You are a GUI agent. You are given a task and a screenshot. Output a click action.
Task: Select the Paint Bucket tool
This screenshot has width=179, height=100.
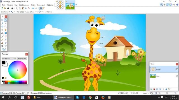[x=2, y=33]
